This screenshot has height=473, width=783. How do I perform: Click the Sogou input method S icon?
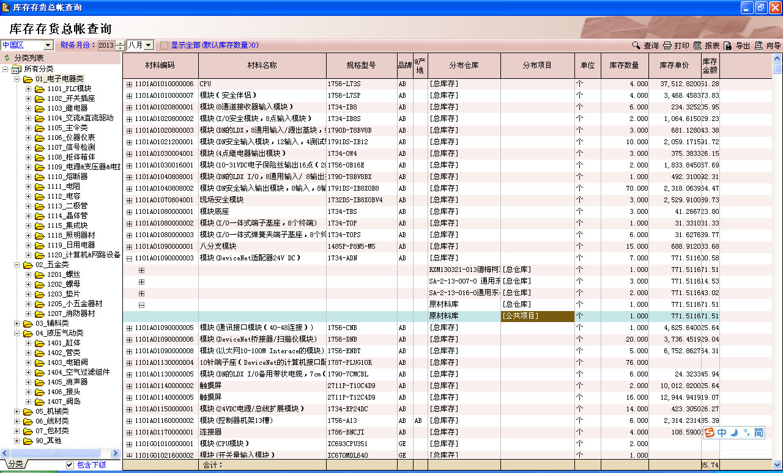(x=710, y=433)
